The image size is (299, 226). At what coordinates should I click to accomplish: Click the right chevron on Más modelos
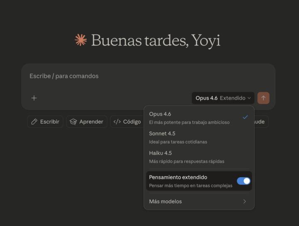(x=245, y=202)
